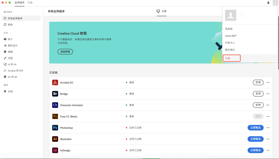Viewport: 279px width, 159px height.
Task: Click the 更新 sidebar label
Action: click(10, 25)
